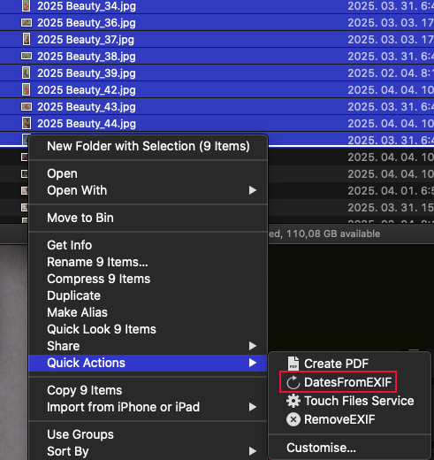Click the 2025 Beauty_39.jpg file icon
434x460 pixels.
(x=27, y=73)
